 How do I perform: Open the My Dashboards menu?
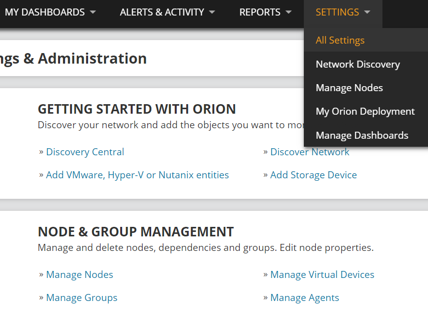click(x=51, y=13)
